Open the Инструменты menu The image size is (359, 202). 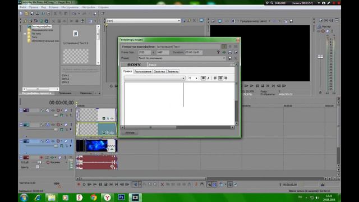point(70,7)
